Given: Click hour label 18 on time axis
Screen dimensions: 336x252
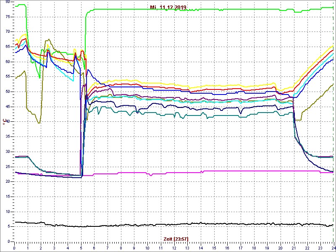Looking at the screenshot, I should click(x=254, y=247).
